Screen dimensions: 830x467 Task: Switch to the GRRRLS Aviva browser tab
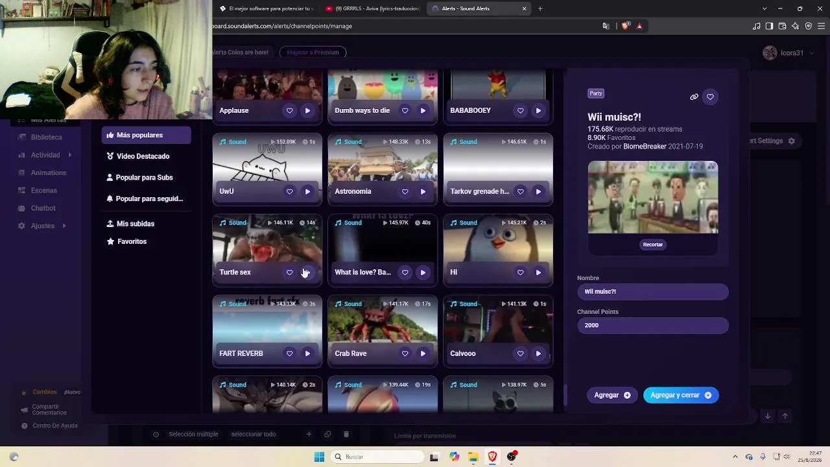(373, 8)
